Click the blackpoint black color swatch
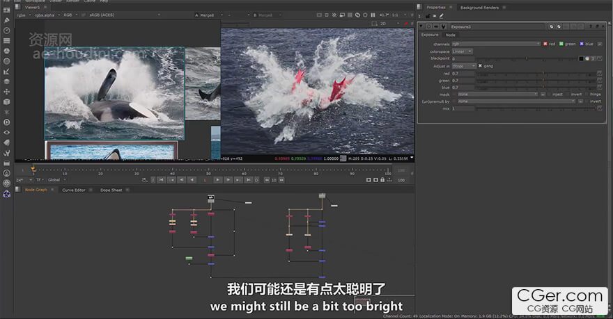Viewport: 613px width, 319px height. click(x=580, y=58)
